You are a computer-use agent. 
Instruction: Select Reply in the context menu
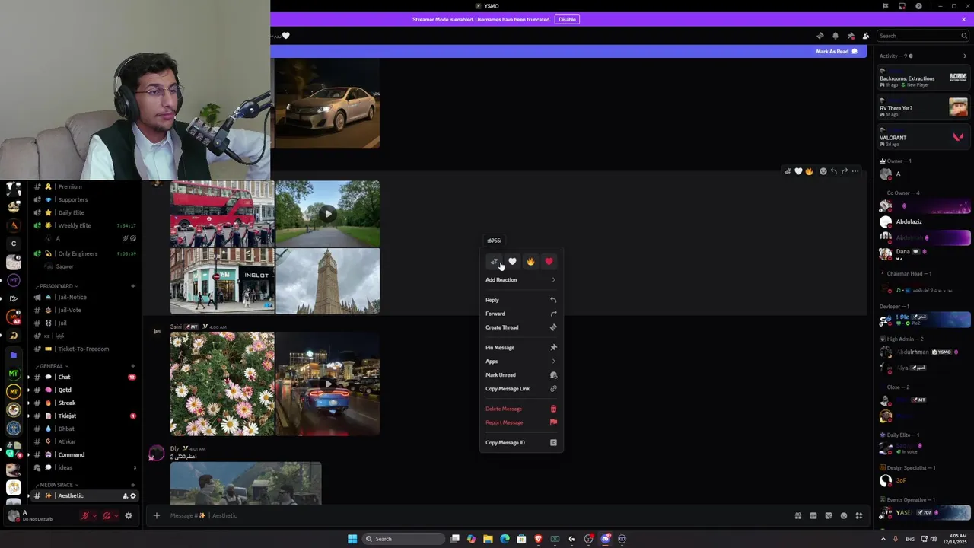(x=521, y=300)
